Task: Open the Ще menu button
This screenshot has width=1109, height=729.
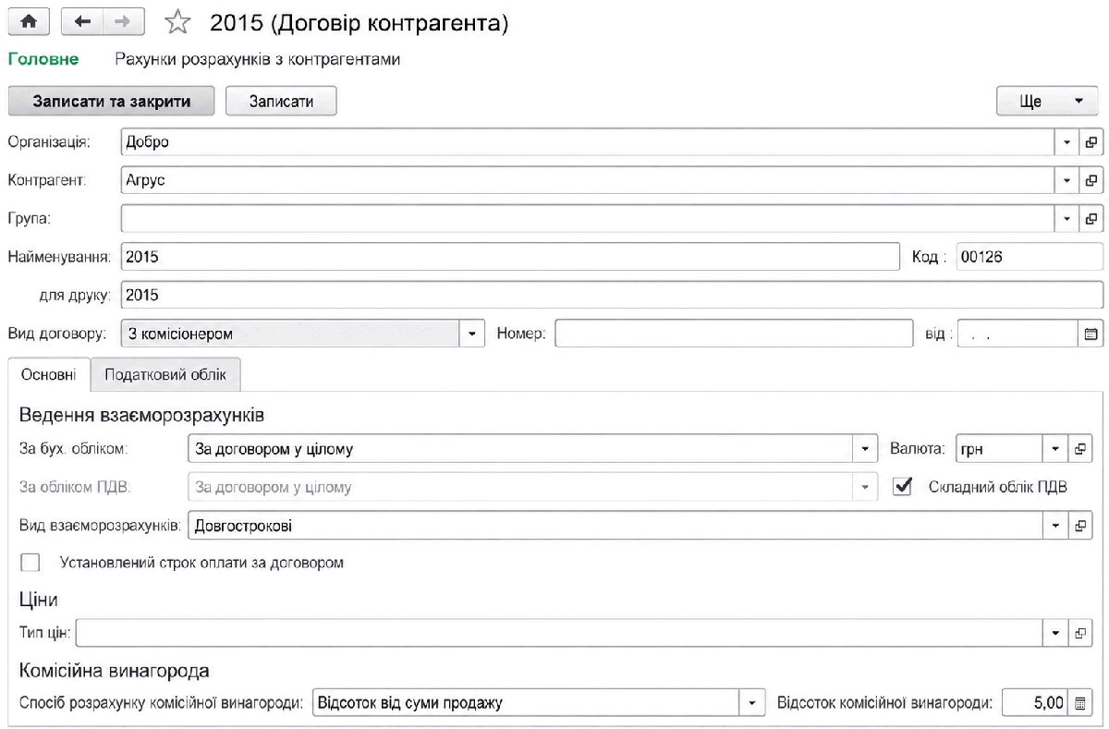Action: coord(1048,102)
